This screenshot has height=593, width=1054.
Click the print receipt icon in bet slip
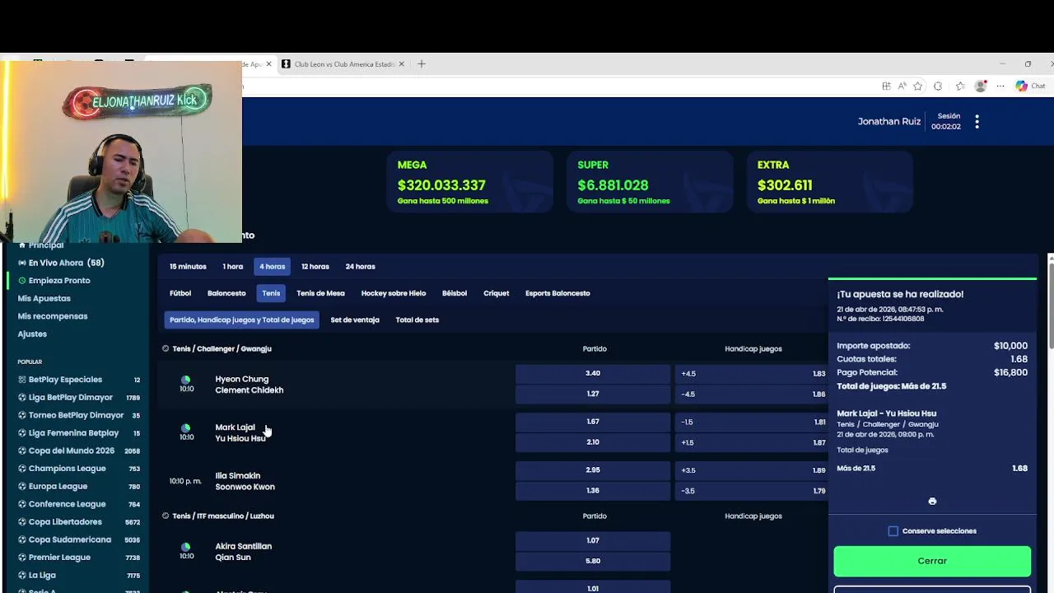[932, 501]
